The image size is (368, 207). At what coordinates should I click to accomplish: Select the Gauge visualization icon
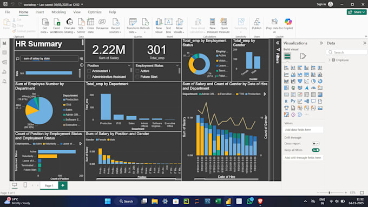tap(313, 88)
